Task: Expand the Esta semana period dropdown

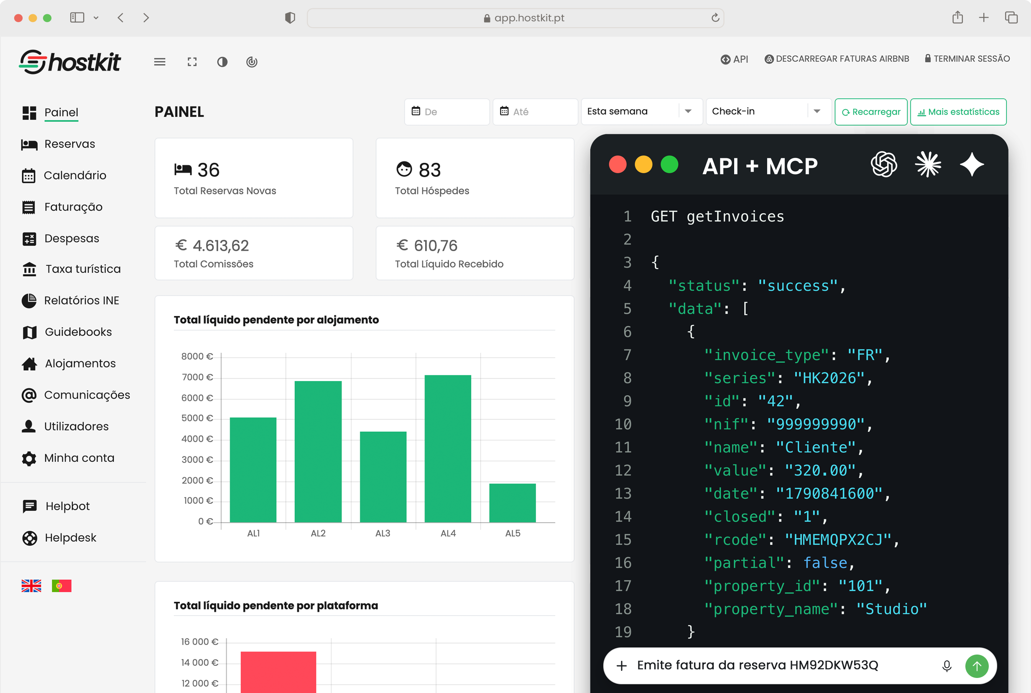Action: tap(641, 111)
